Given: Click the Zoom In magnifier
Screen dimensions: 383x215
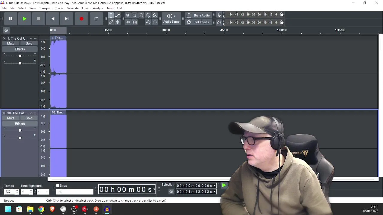Looking at the screenshot, I should [128, 16].
